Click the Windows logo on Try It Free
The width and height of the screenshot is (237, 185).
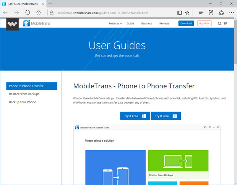pyautogui.click(x=144, y=116)
